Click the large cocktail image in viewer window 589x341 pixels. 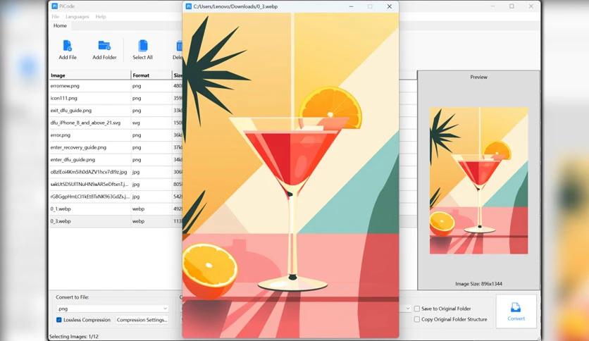pyautogui.click(x=290, y=175)
